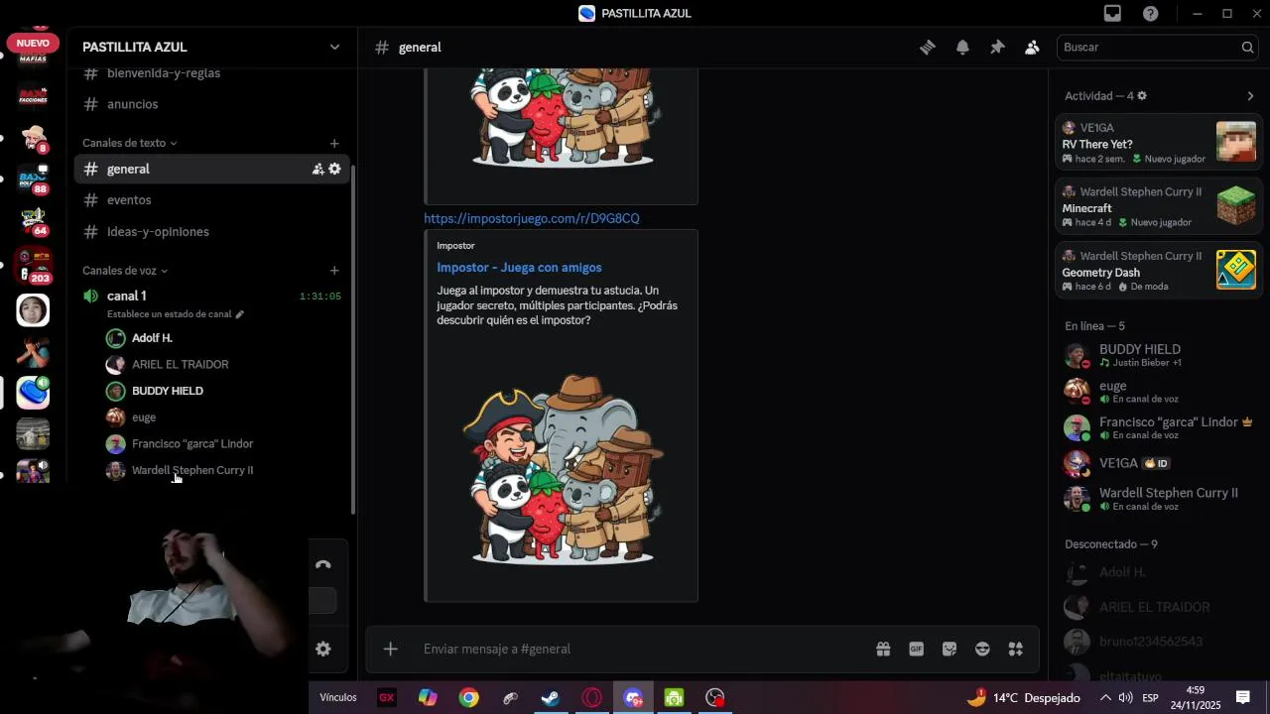Collapse Canales de texto category
The image size is (1270, 714).
pyautogui.click(x=129, y=143)
